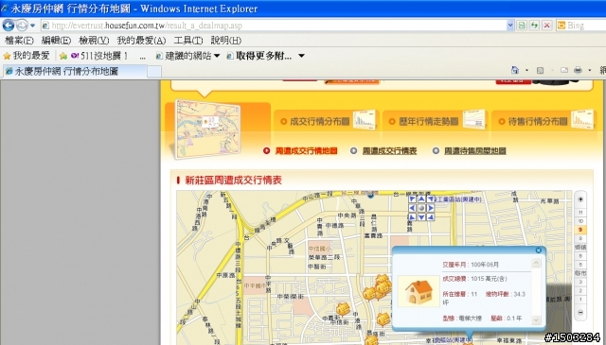Open the recent pages dropdown beside Forward
The height and width of the screenshot is (345, 606).
[33, 26]
